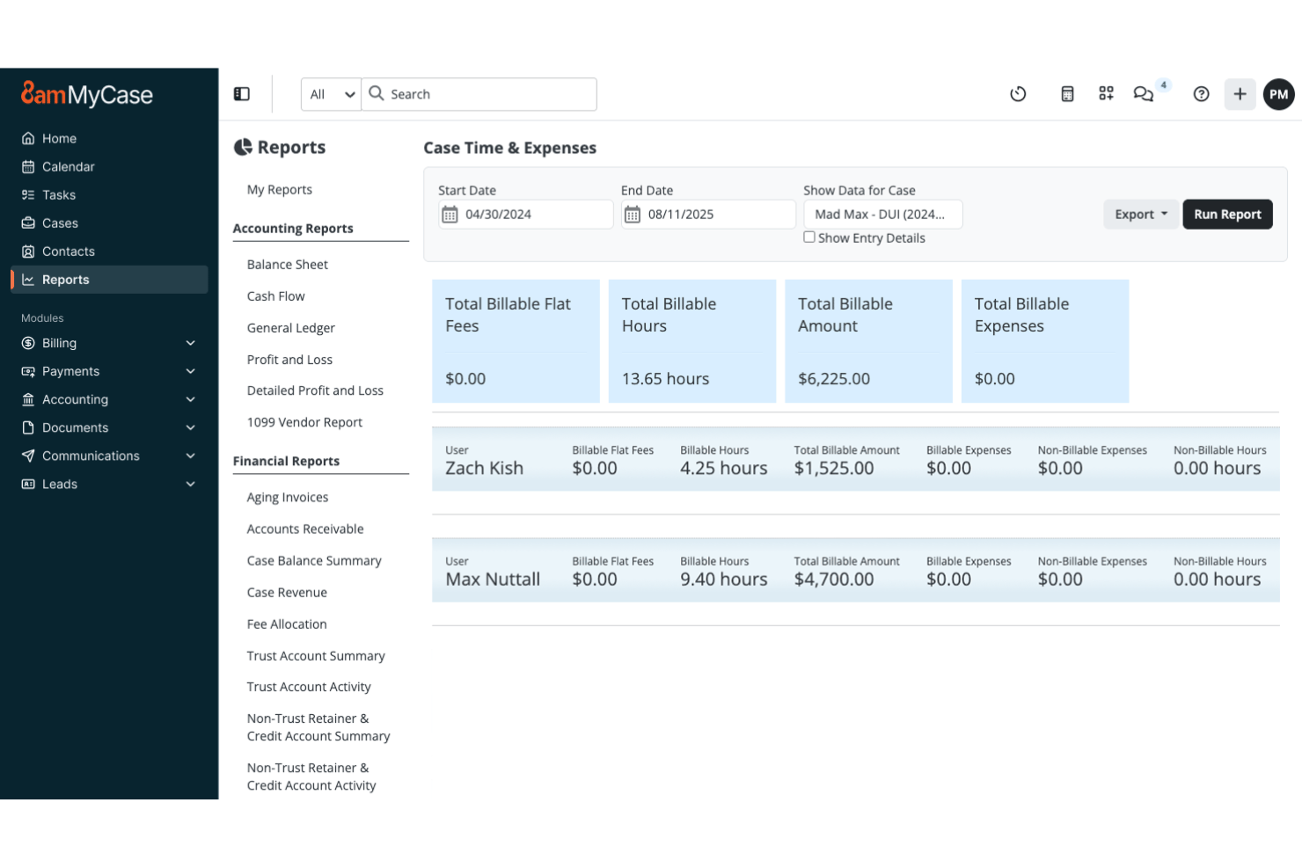
Task: Click the Total Billable Flat Fees card
Action: (x=516, y=341)
